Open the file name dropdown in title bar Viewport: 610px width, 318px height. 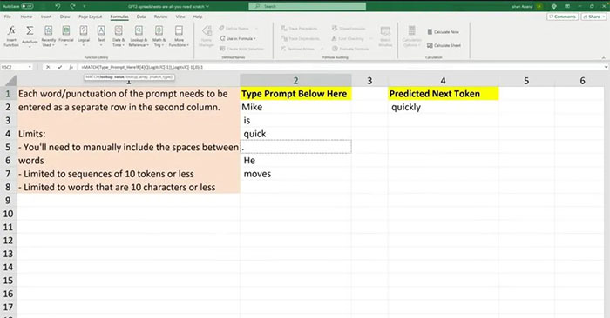tap(207, 6)
